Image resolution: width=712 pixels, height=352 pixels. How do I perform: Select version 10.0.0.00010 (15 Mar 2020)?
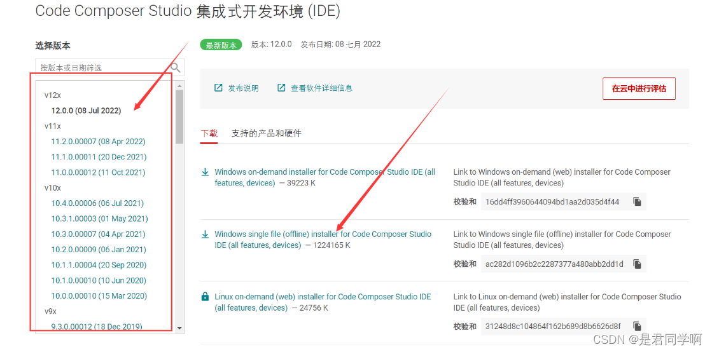99,295
